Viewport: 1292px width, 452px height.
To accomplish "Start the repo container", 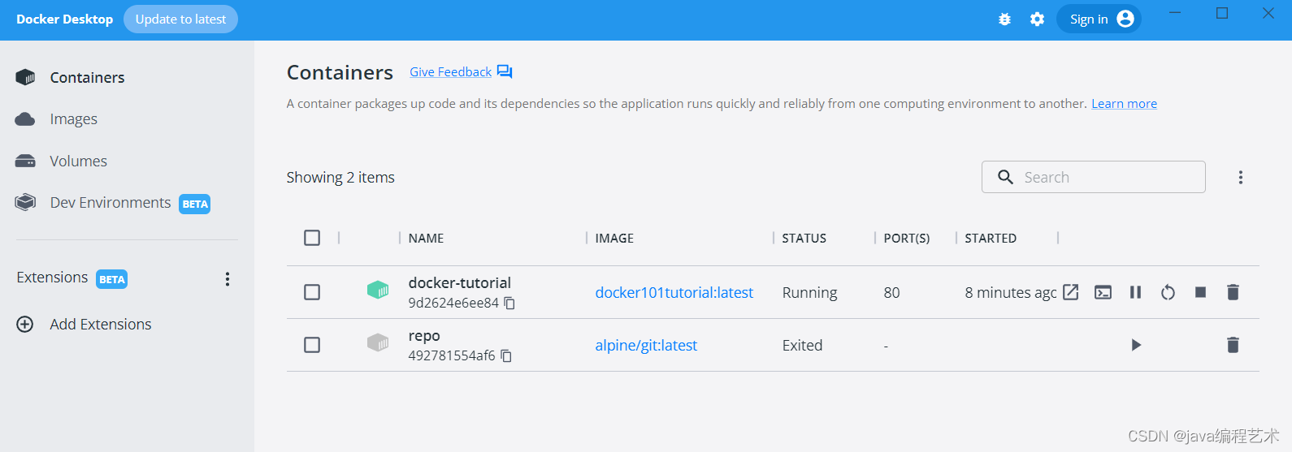I will click(1136, 345).
